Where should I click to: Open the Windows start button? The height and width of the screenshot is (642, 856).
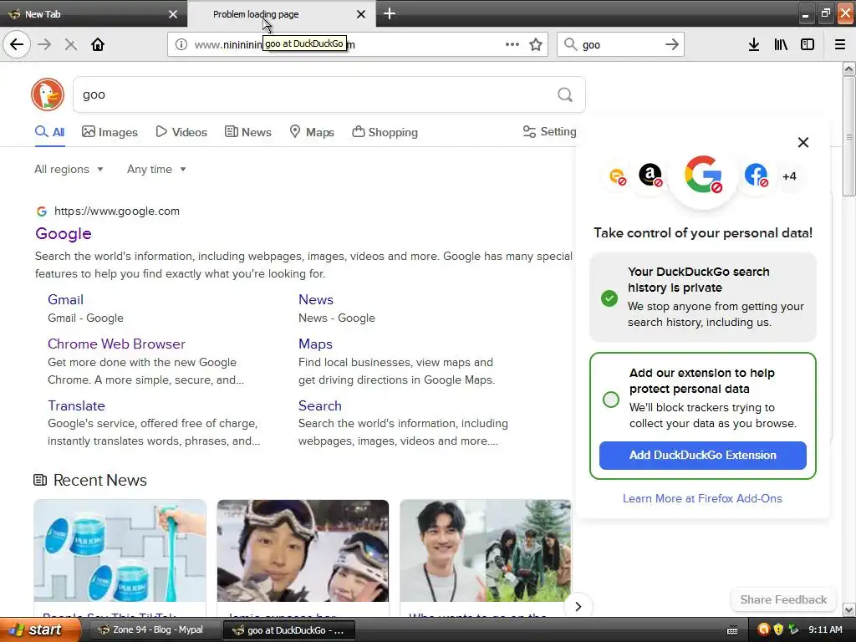pyautogui.click(x=38, y=629)
